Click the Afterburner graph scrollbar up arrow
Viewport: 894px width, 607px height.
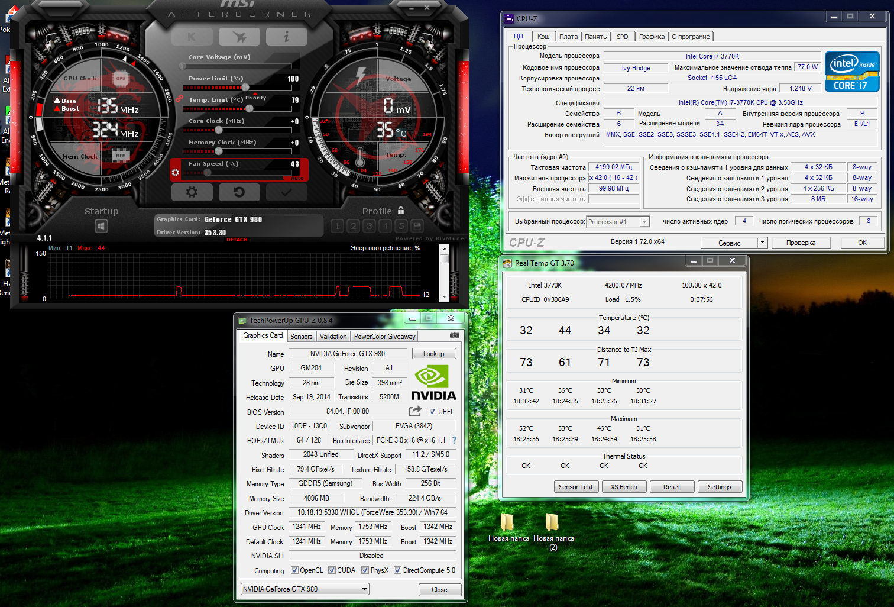[444, 249]
